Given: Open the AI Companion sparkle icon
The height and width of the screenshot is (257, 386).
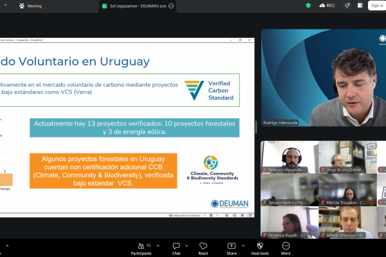Looking at the screenshot, I should [347, 5].
